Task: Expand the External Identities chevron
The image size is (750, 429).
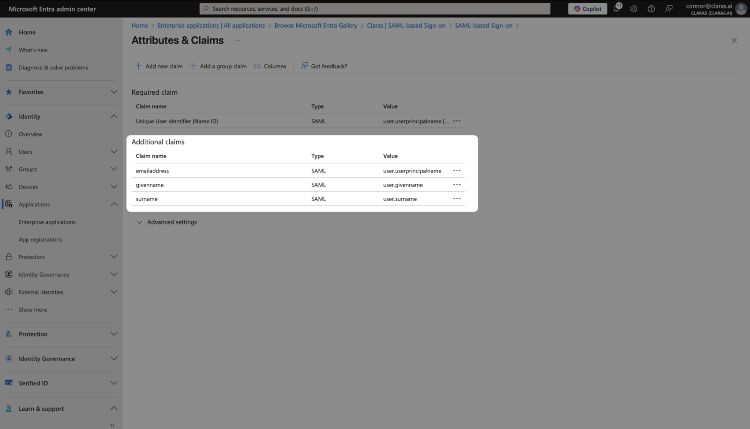Action: click(114, 292)
